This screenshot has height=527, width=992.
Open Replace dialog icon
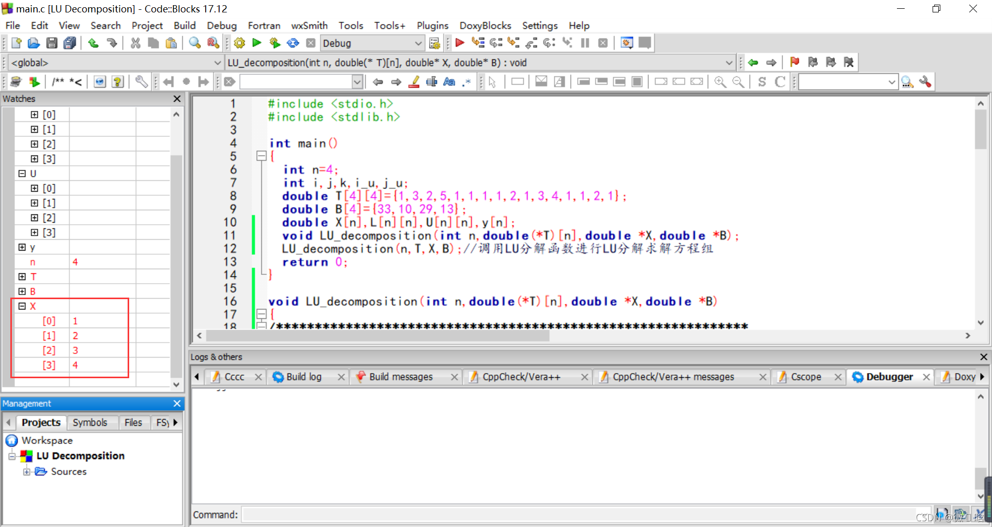pyautogui.click(x=213, y=43)
